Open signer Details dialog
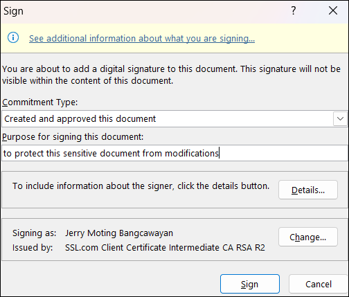Image resolution: width=349 pixels, height=297 pixels. pos(308,190)
